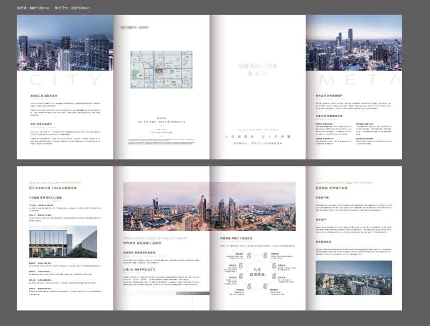Image resolution: width=430 pixels, height=326 pixels.
Task: Click the glass building photo on the lower-left page
Action: (63, 242)
